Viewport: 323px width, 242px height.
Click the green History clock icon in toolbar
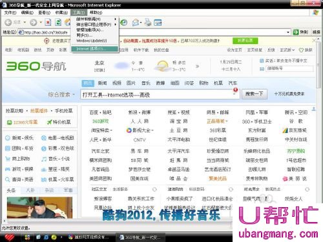124,23
